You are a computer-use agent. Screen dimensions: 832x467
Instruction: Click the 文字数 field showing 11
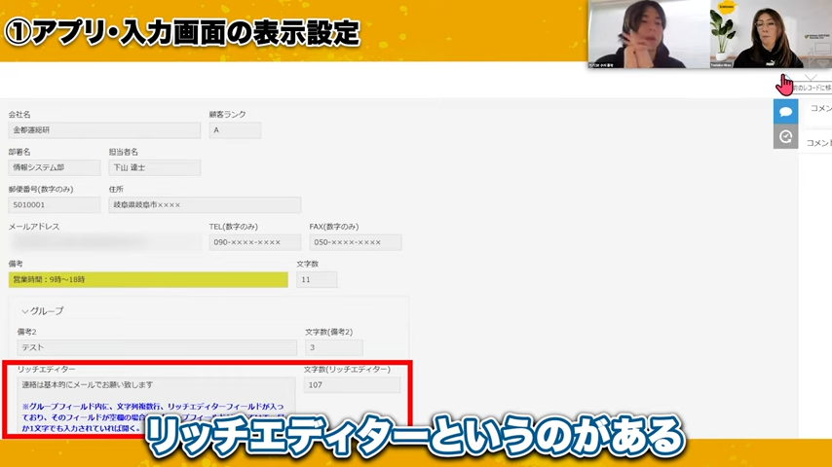pos(317,279)
